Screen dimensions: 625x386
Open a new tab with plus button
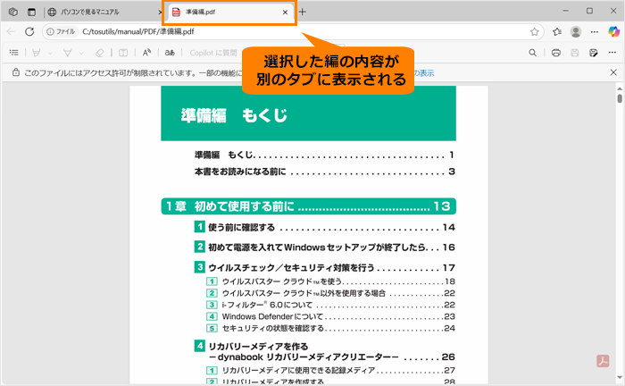coord(303,12)
